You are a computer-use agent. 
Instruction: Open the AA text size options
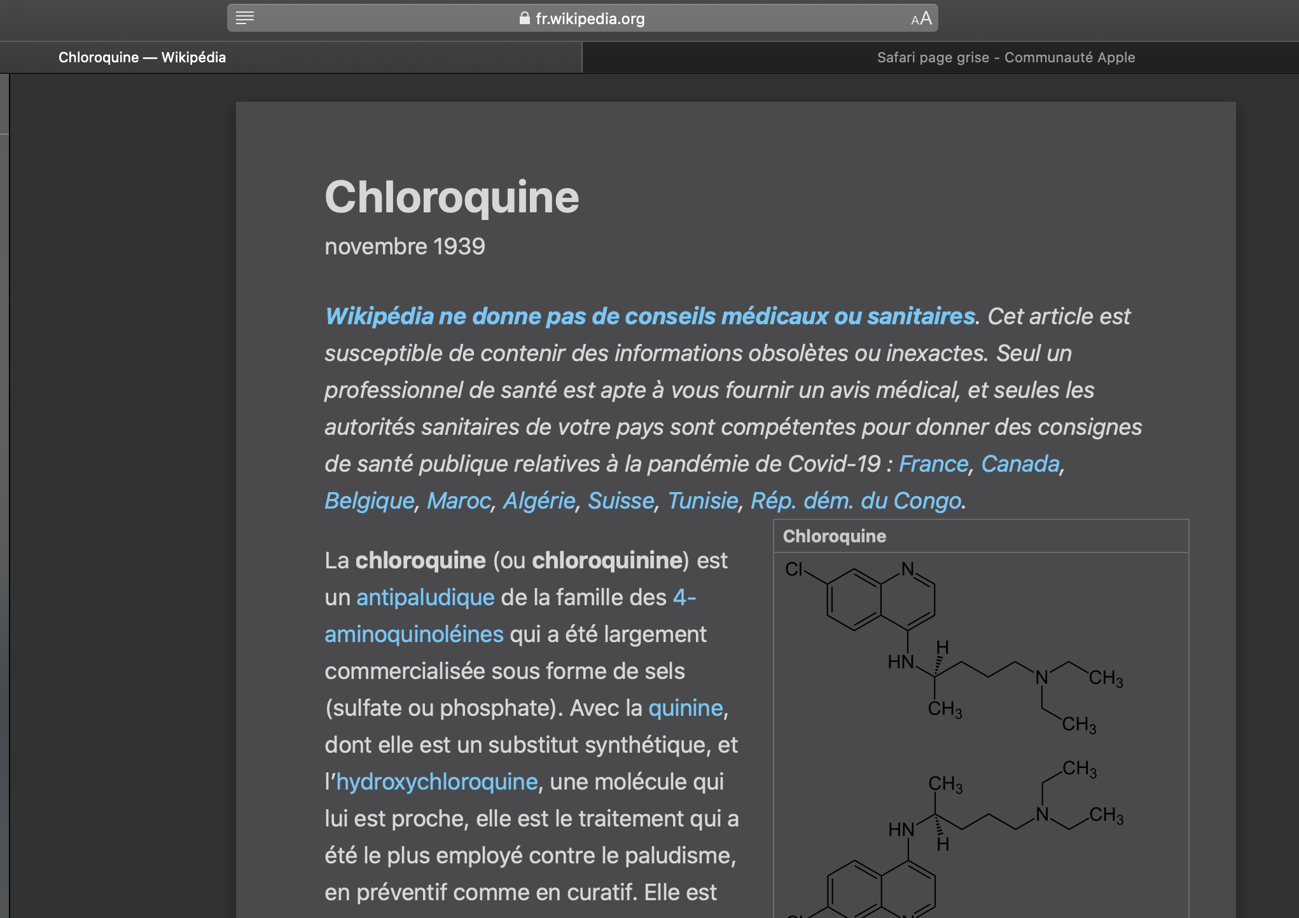921,18
